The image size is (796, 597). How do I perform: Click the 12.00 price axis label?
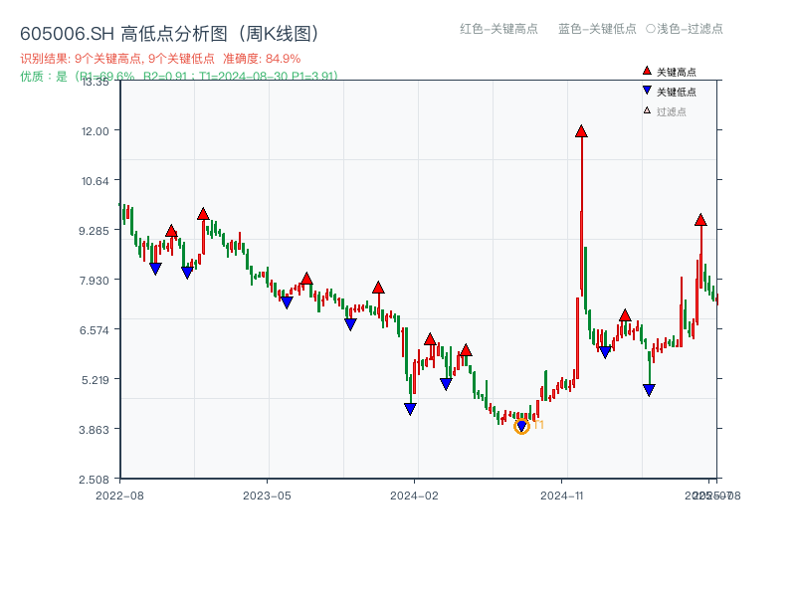point(101,130)
